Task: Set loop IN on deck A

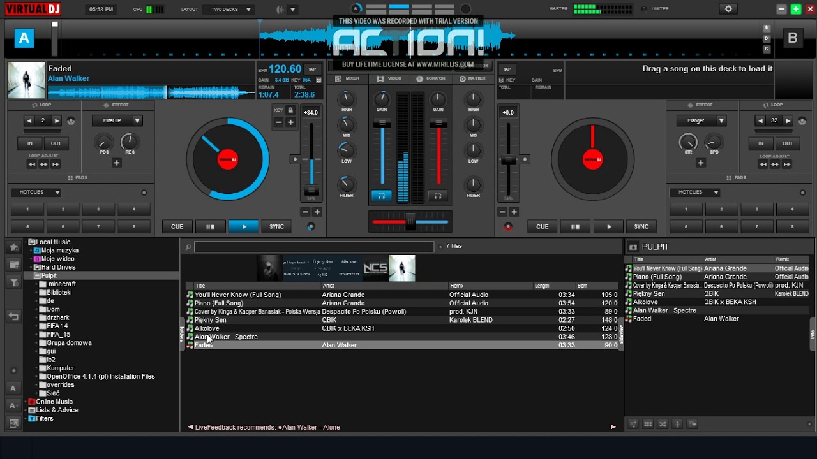Action: [29, 143]
